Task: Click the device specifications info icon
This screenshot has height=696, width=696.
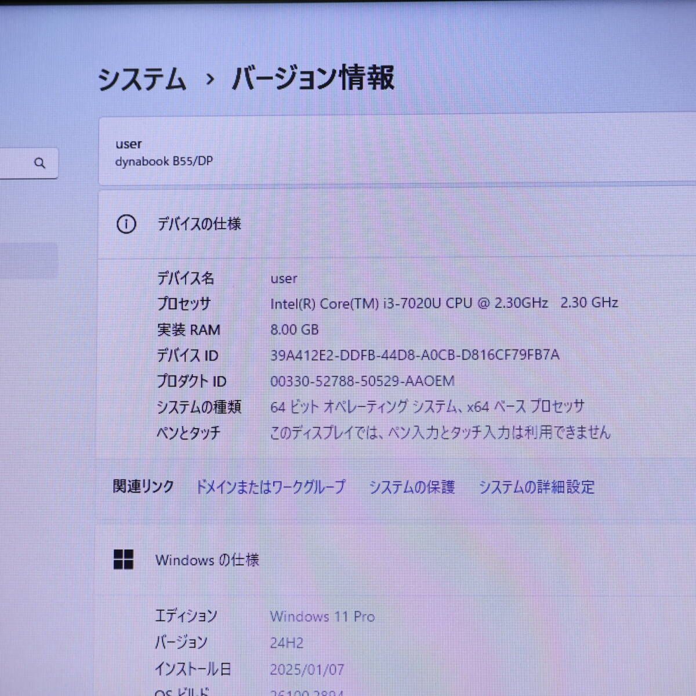Action: point(126,224)
